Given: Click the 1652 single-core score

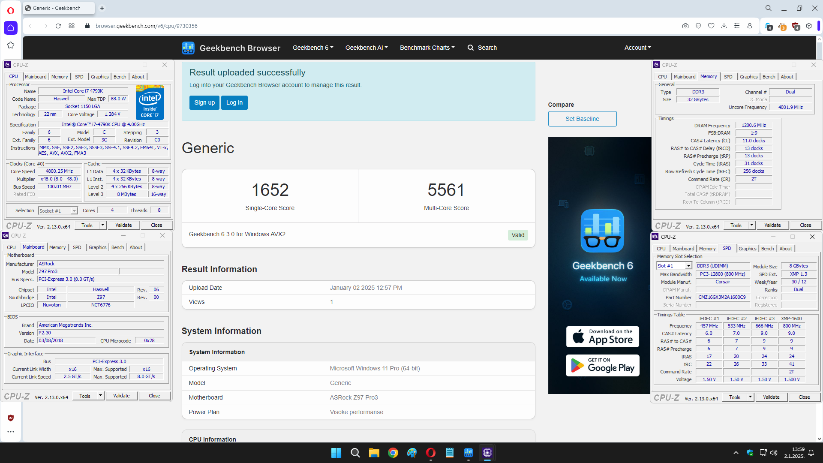Looking at the screenshot, I should (x=270, y=190).
